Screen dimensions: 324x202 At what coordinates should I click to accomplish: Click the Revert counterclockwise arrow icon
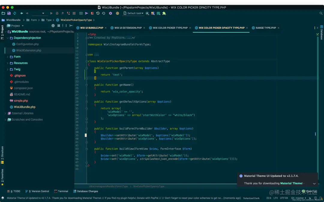click(103, 13)
